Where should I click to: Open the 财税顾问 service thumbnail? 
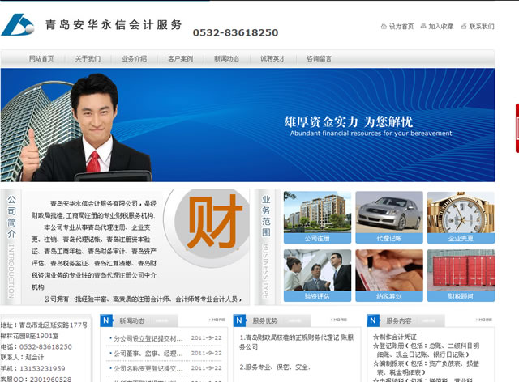460,275
